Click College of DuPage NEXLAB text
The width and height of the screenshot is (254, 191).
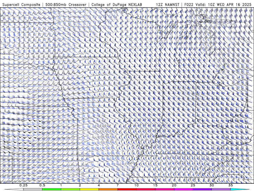tap(117, 4)
